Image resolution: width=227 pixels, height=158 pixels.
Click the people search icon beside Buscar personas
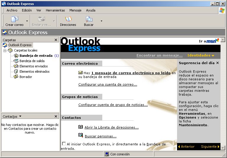pos(81,135)
